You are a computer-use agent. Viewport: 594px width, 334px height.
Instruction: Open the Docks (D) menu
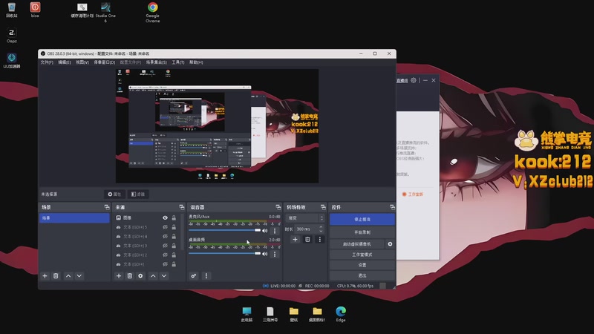tap(104, 62)
